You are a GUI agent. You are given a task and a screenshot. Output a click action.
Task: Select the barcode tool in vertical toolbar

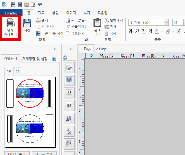(69, 106)
